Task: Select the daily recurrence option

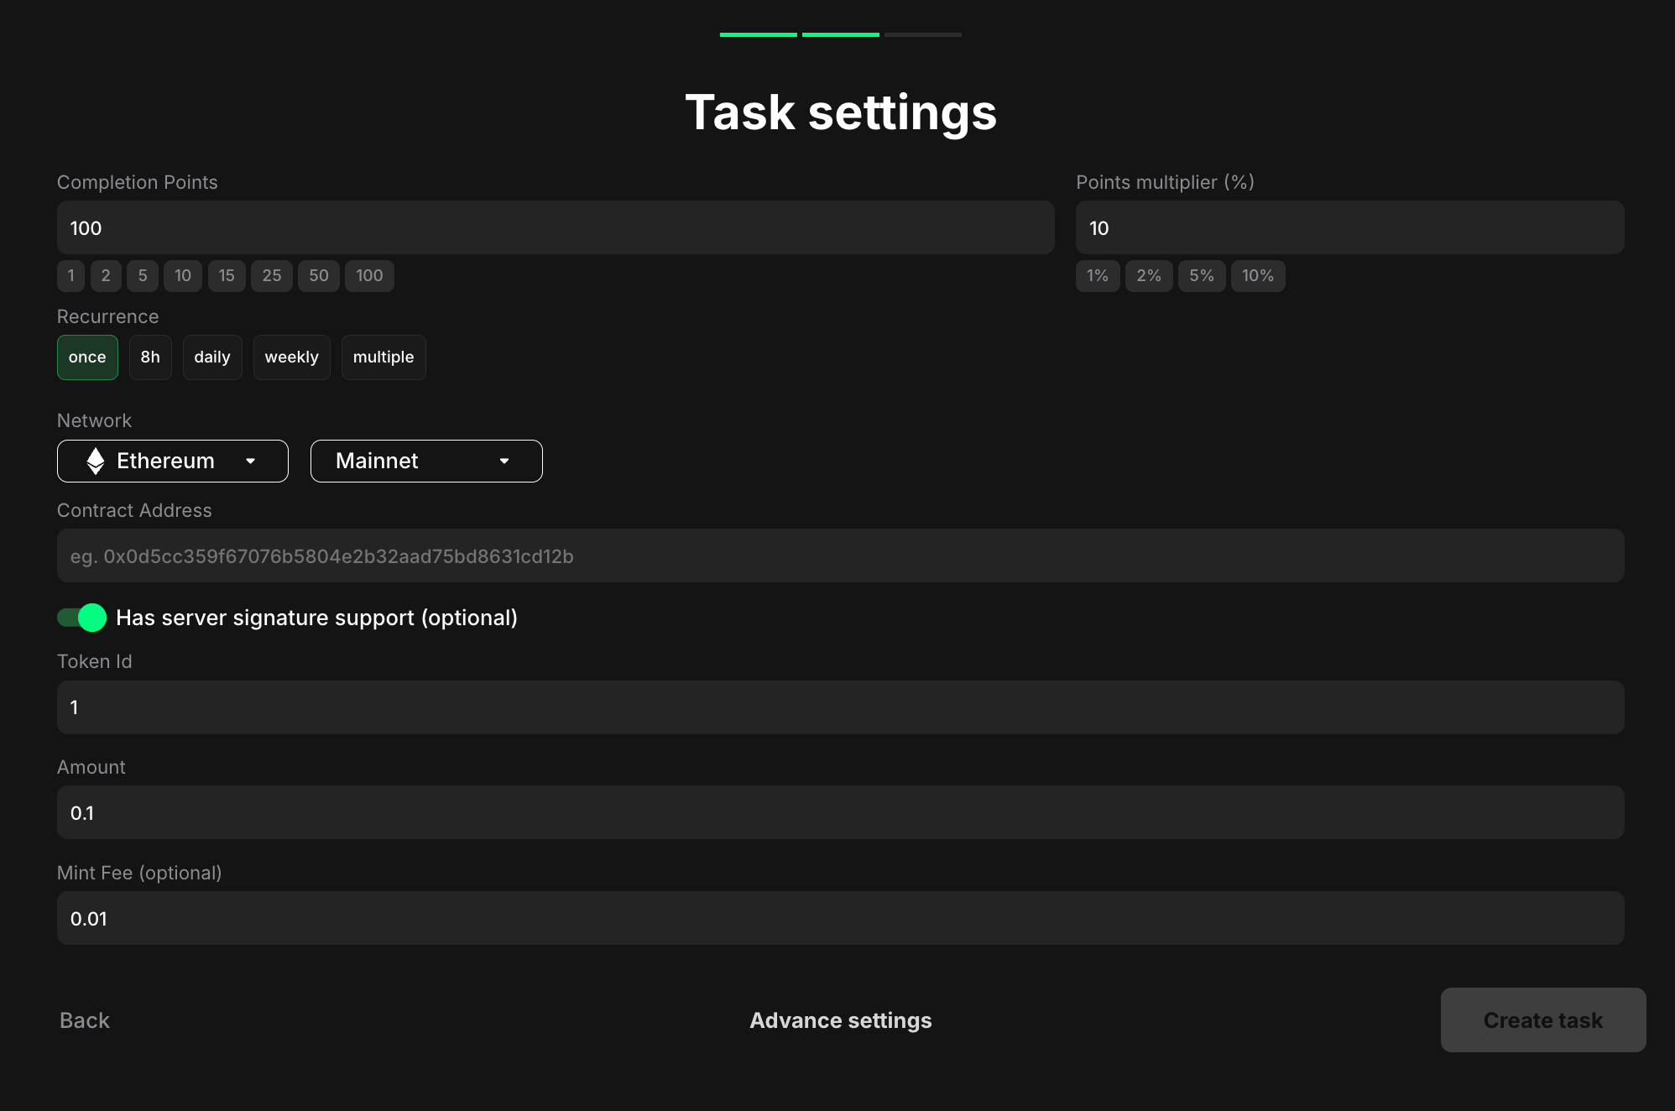Action: coord(212,357)
